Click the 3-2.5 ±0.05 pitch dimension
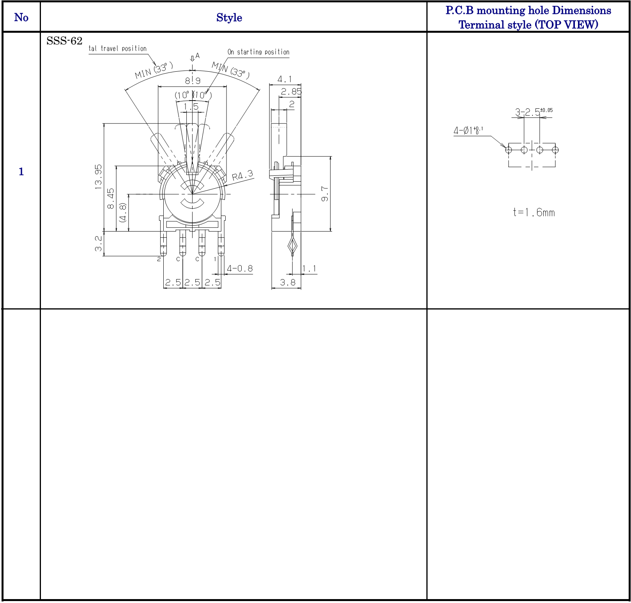 533,112
